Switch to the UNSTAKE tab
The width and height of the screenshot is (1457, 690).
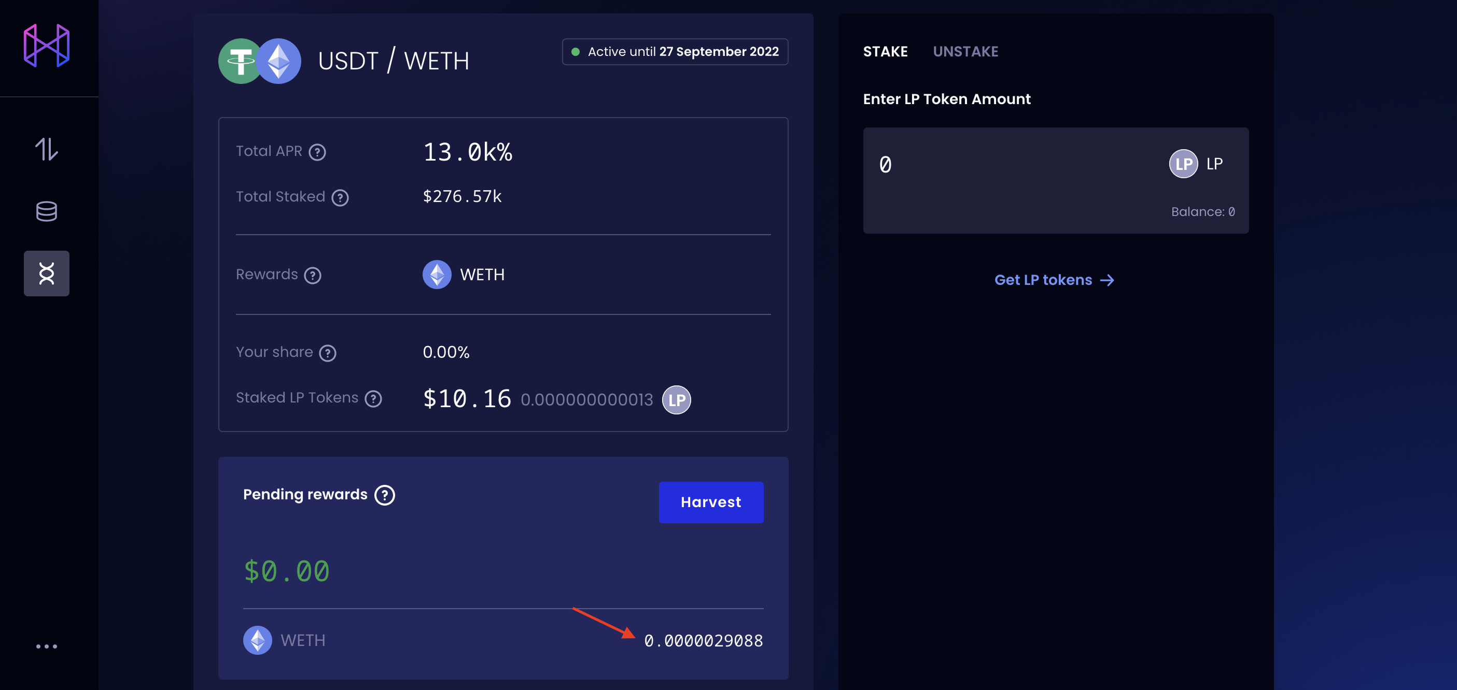[x=965, y=51]
